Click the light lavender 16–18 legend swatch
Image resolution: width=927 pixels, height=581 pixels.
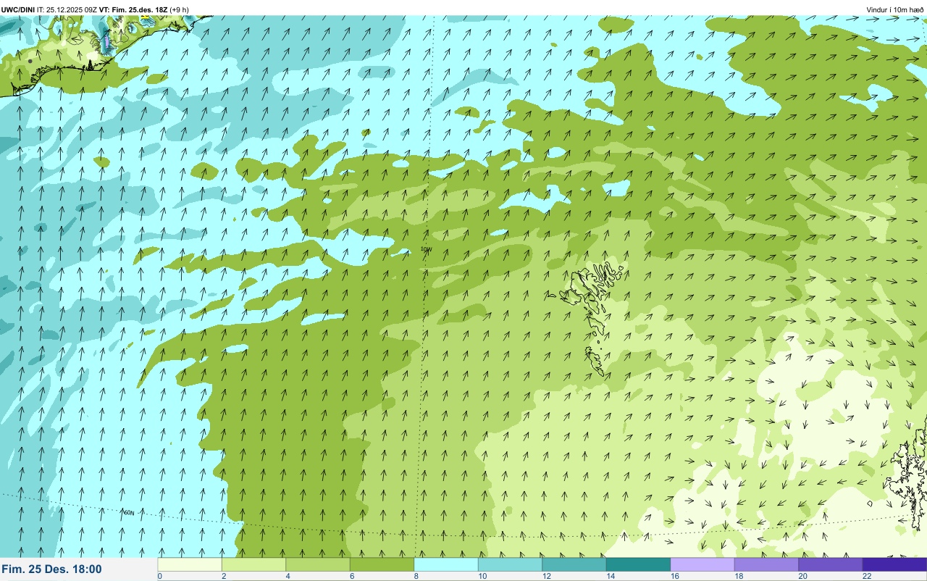702,564
